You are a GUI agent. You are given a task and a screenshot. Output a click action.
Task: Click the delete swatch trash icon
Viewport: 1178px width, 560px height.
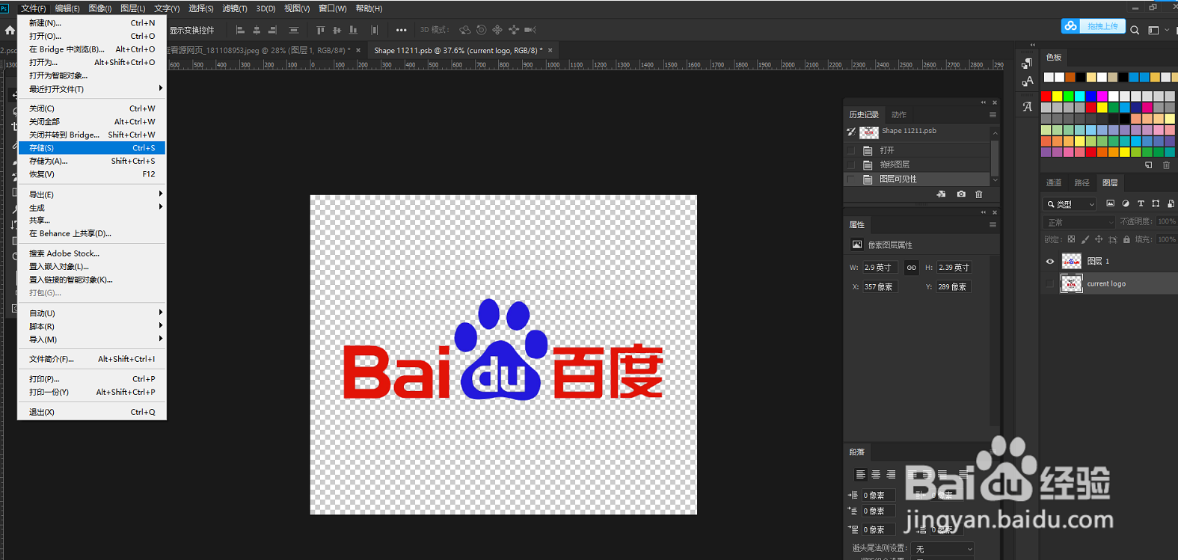click(1166, 165)
